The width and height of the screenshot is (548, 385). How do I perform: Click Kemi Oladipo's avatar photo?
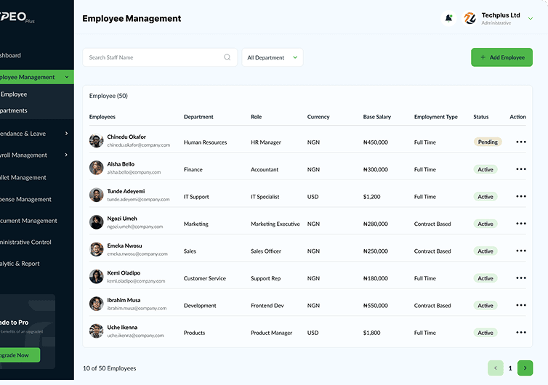tap(97, 277)
